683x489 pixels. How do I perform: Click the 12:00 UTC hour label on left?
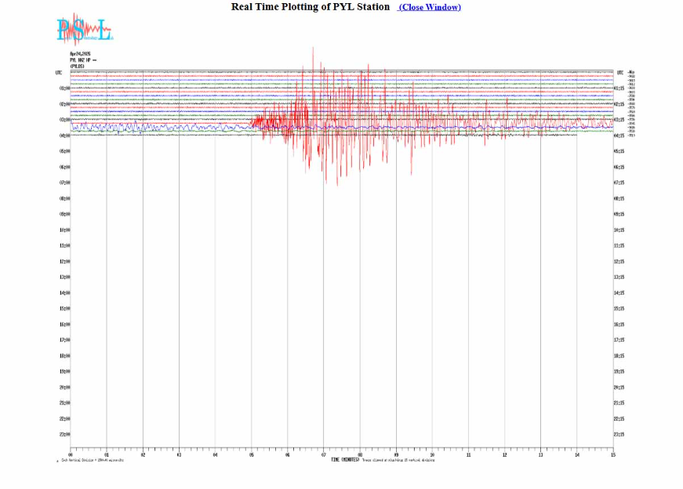[x=65, y=262]
